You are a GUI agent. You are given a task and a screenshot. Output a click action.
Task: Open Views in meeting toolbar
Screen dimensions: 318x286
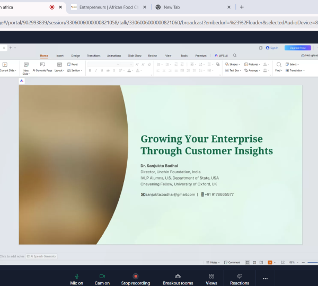click(x=211, y=279)
